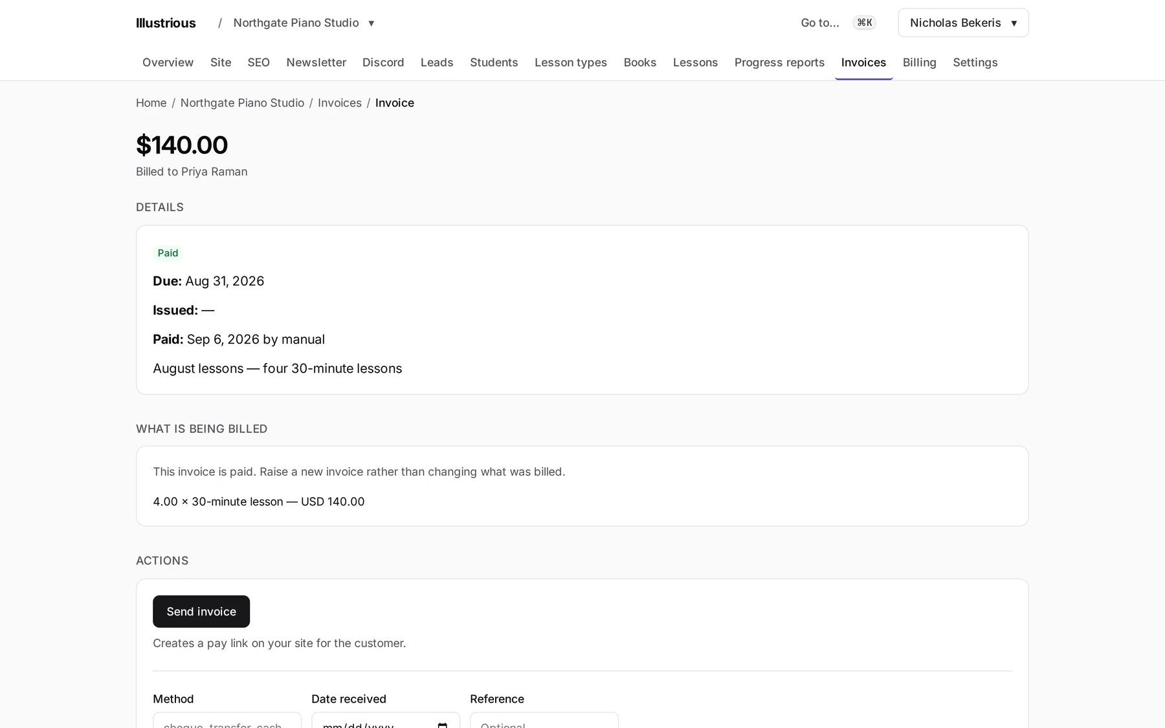Select the Lessons tab
1165x728 pixels.
(x=695, y=62)
